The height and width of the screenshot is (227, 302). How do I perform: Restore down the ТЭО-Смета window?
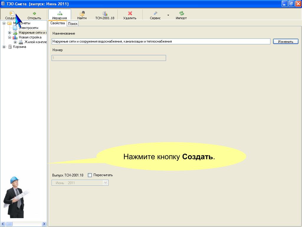click(x=291, y=4)
